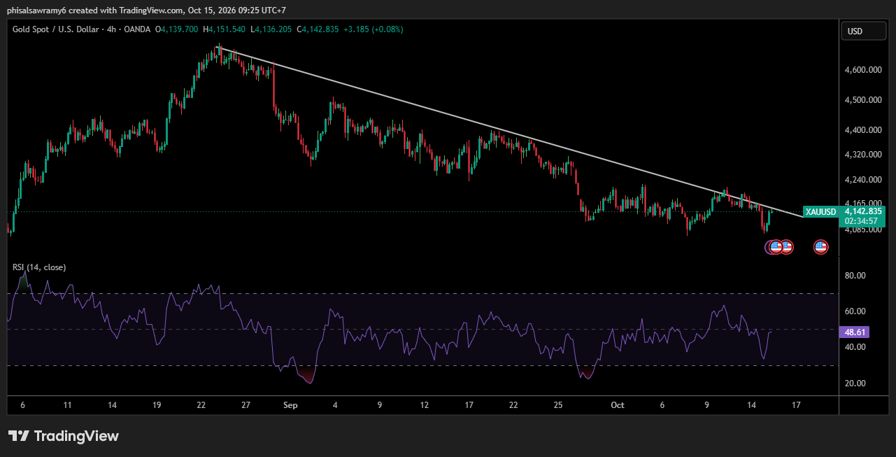Click the 20.00 RSI scale label

(x=855, y=384)
